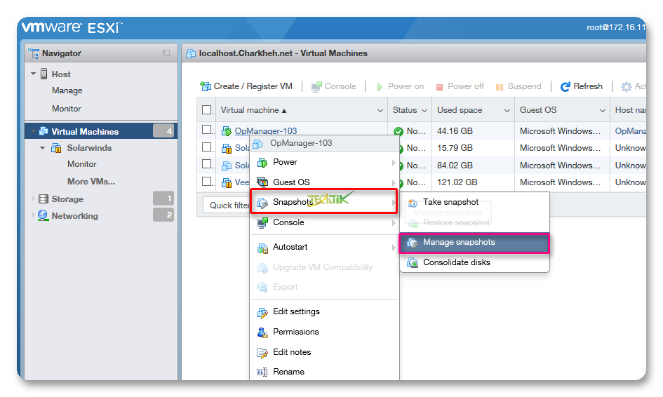
Task: Click the Permissions user icon
Action: [262, 332]
